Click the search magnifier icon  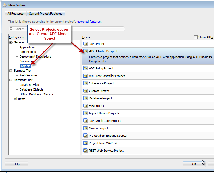click(x=11, y=29)
